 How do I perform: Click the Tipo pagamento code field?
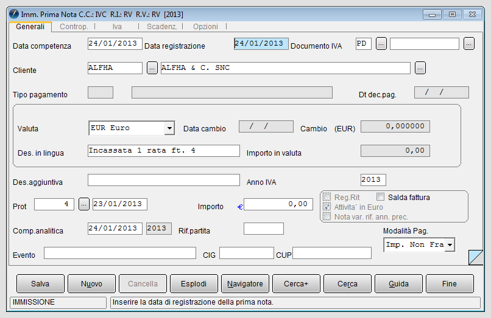point(101,92)
